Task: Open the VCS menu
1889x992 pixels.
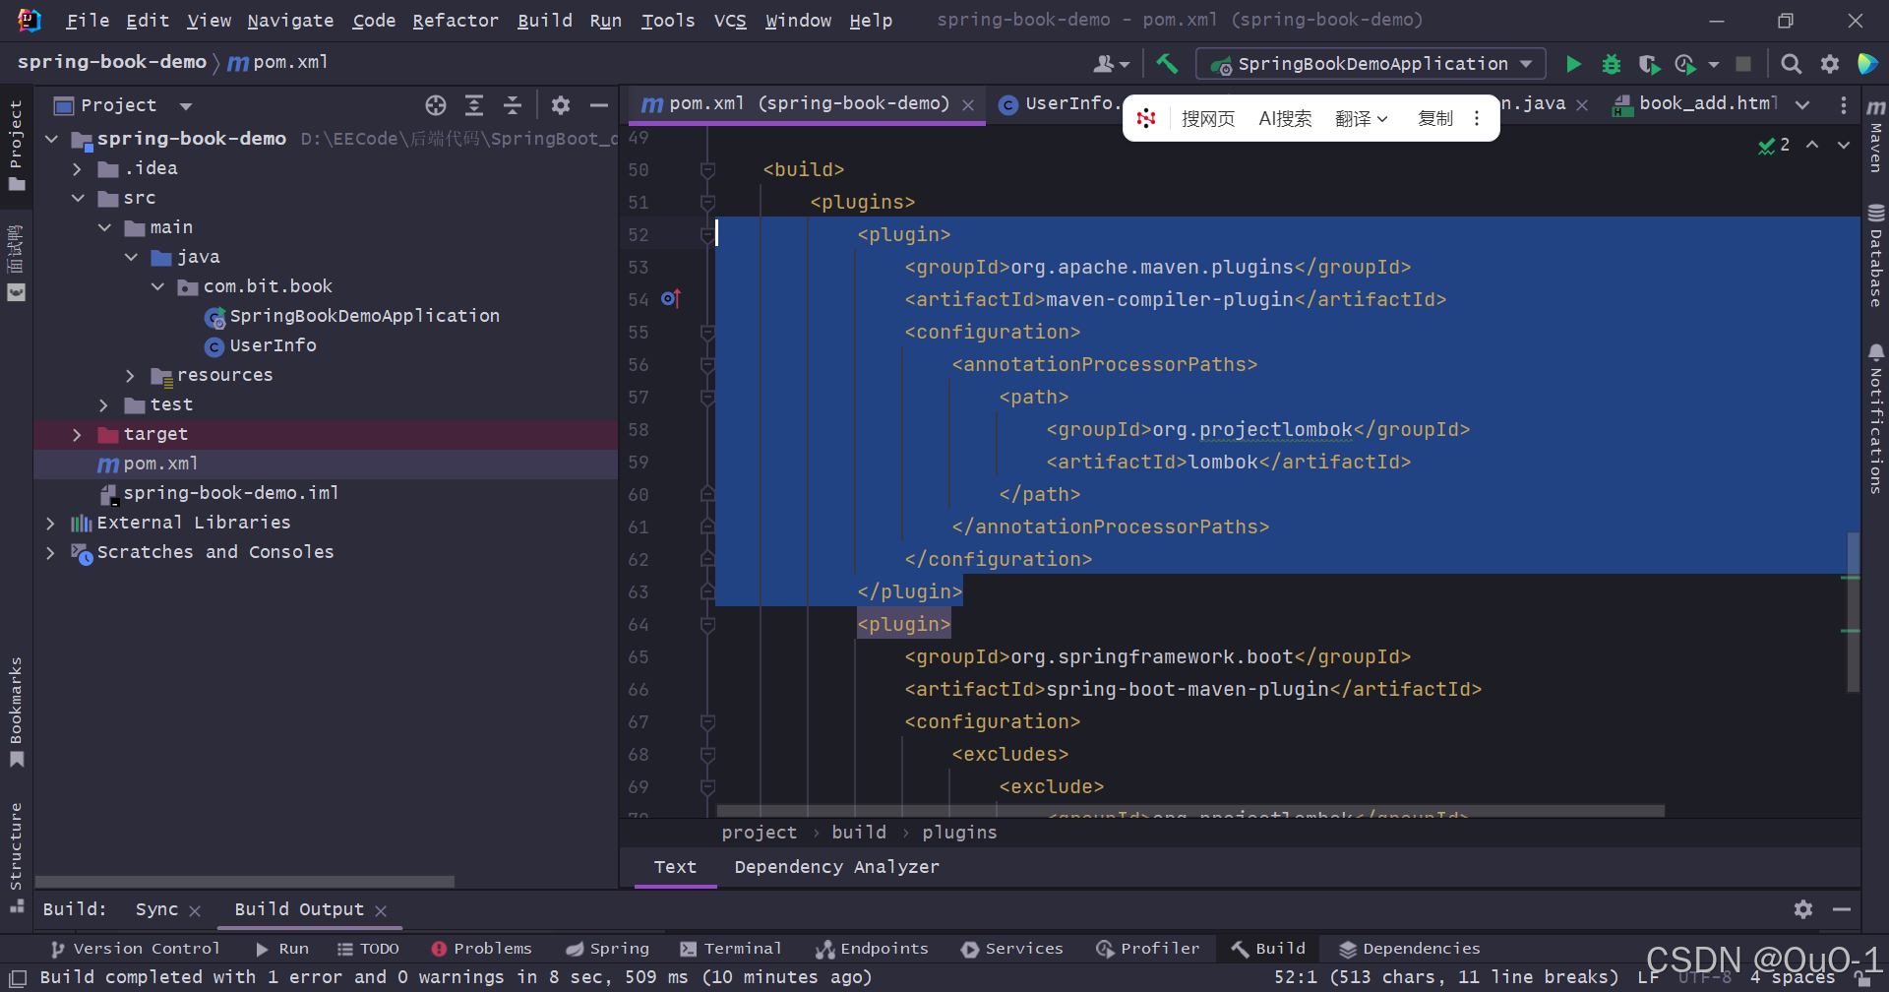Action: (x=730, y=21)
